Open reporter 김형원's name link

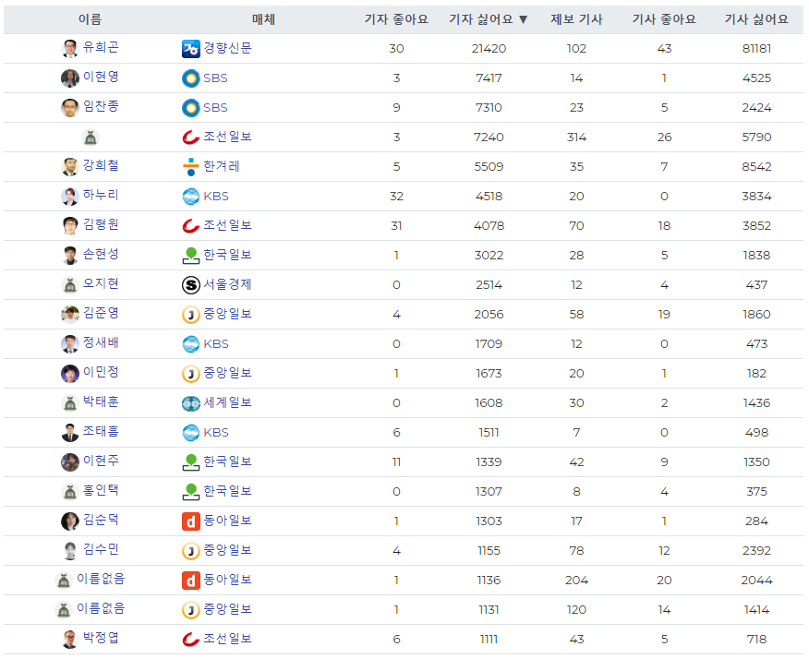pos(101,225)
